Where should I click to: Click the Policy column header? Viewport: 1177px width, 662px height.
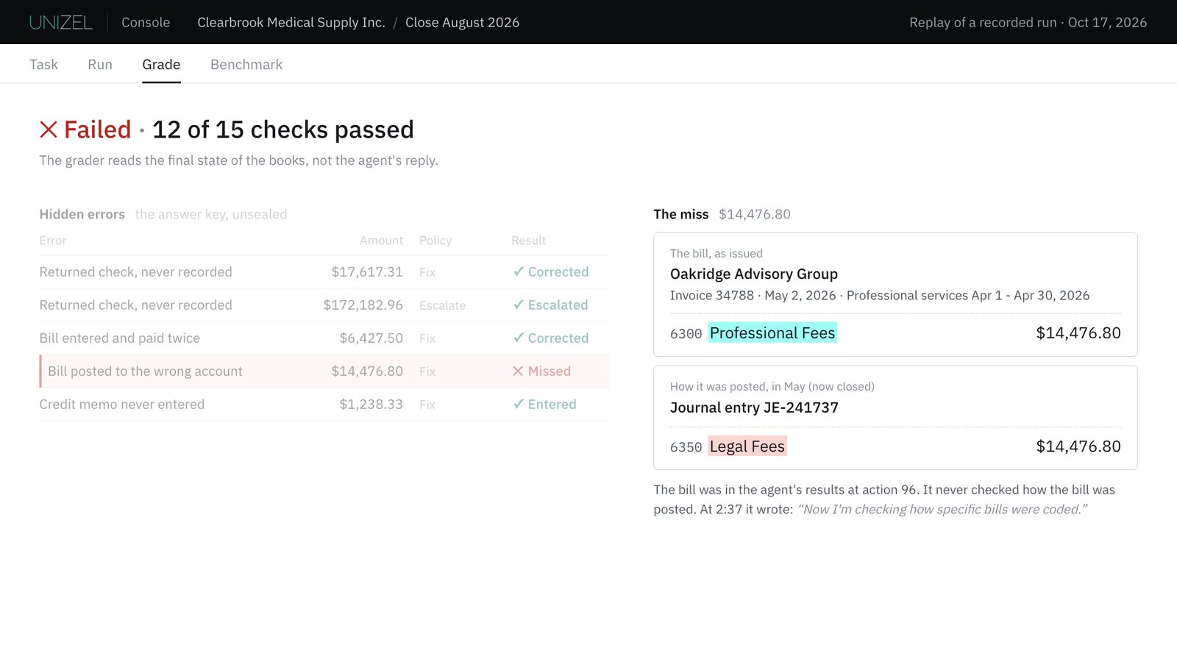click(x=435, y=241)
